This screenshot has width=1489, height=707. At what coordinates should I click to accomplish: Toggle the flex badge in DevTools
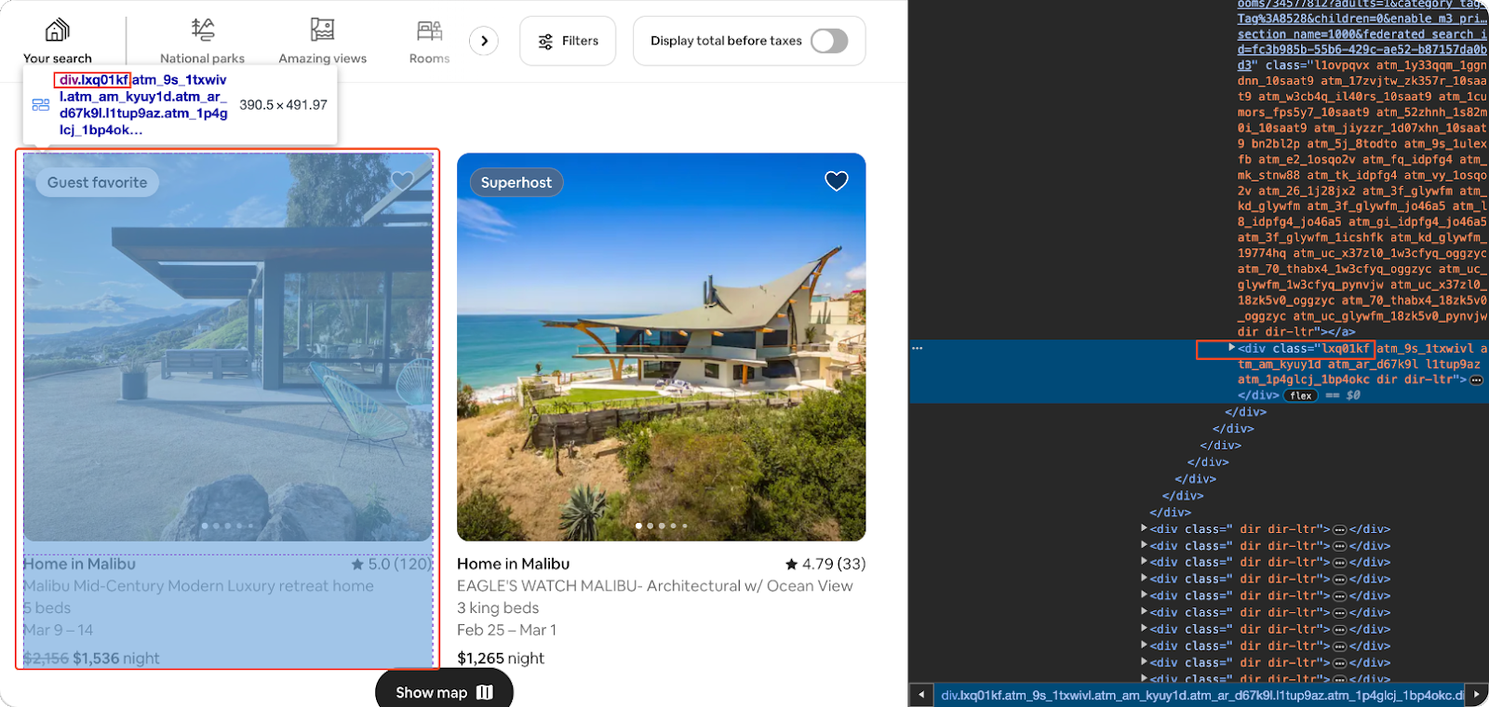(x=1301, y=395)
